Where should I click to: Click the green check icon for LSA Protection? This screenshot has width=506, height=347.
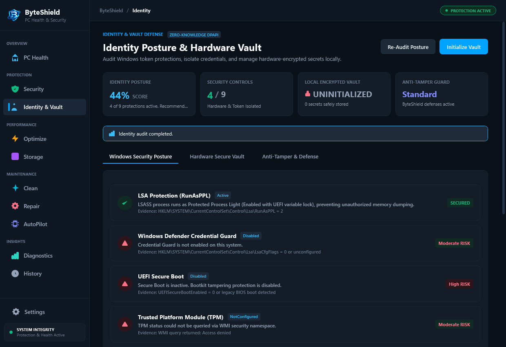click(x=125, y=203)
